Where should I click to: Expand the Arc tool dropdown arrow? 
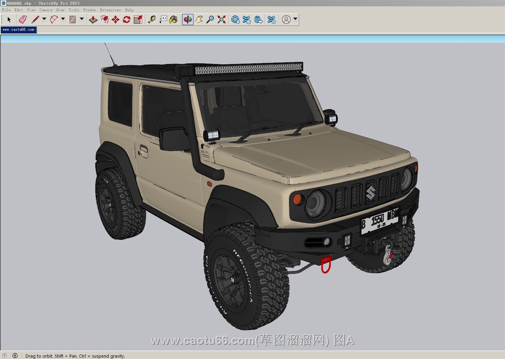(x=63, y=19)
